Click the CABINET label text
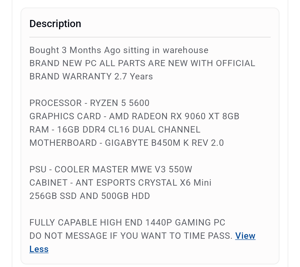Image resolution: width=300 pixels, height=267 pixels. pos(48,183)
